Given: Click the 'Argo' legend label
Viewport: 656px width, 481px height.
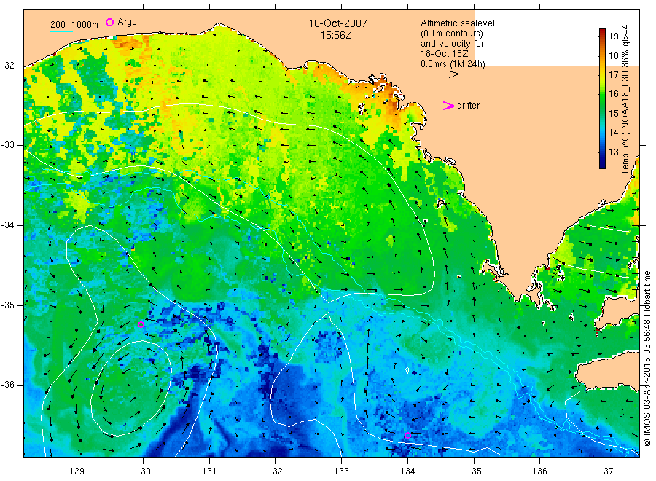Looking at the screenshot, I should click(127, 22).
